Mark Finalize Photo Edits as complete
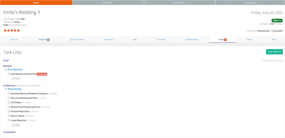285x138 pixels. coord(9,112)
